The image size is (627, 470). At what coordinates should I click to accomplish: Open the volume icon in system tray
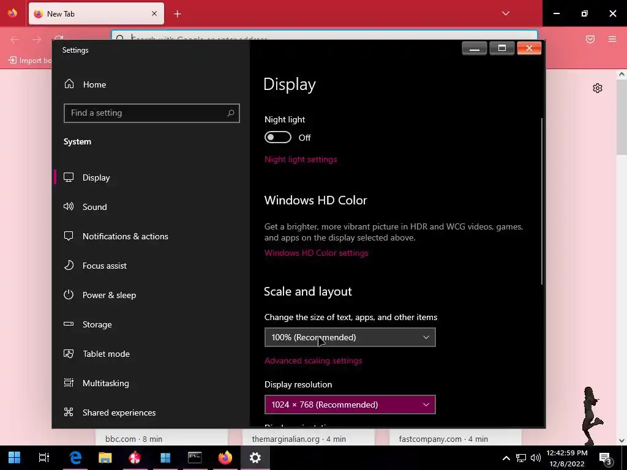(x=535, y=458)
